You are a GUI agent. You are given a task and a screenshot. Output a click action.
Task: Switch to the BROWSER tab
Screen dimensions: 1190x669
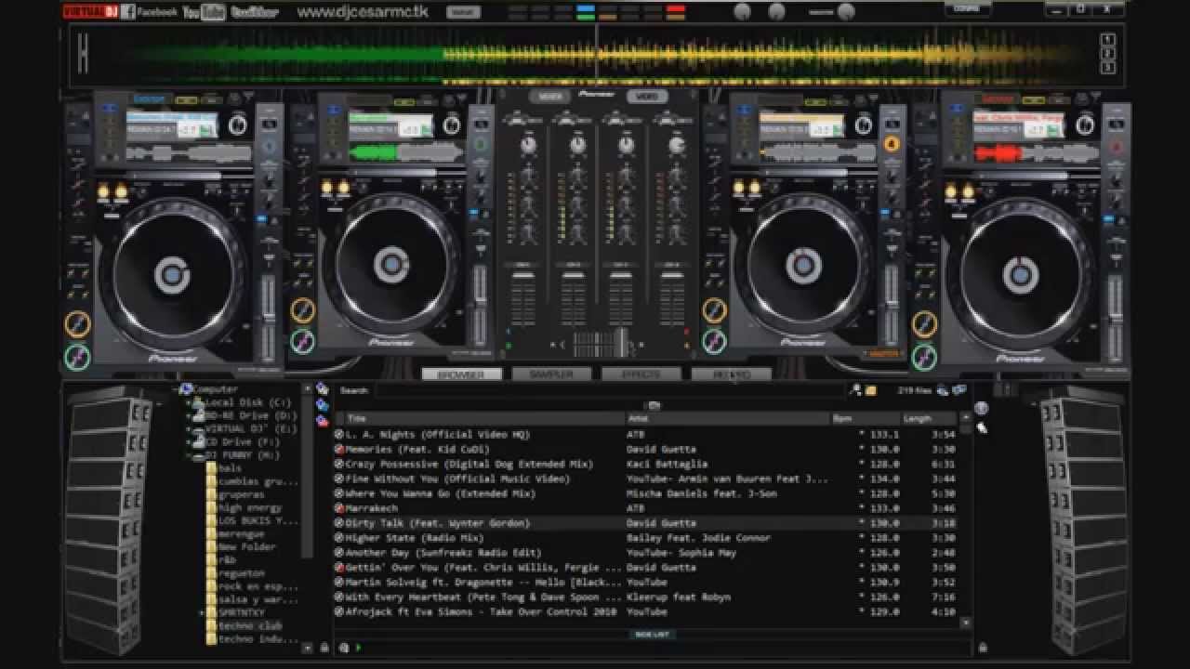pyautogui.click(x=461, y=374)
